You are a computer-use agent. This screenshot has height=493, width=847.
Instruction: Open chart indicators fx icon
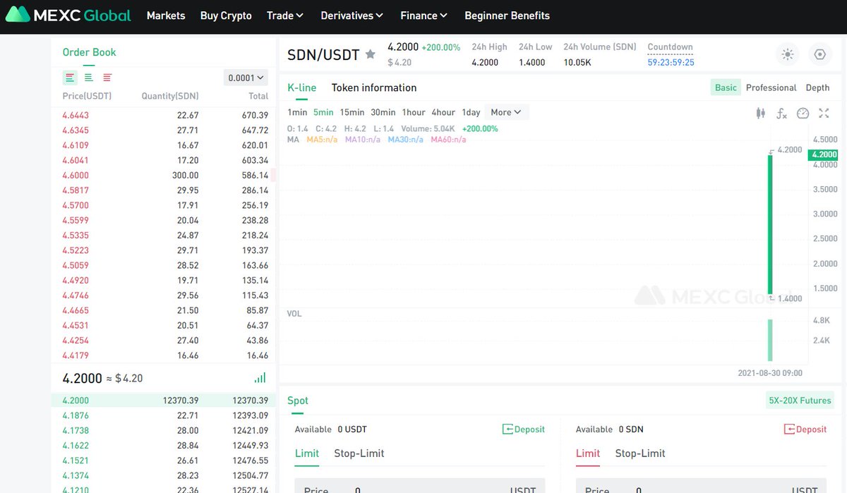(x=781, y=113)
